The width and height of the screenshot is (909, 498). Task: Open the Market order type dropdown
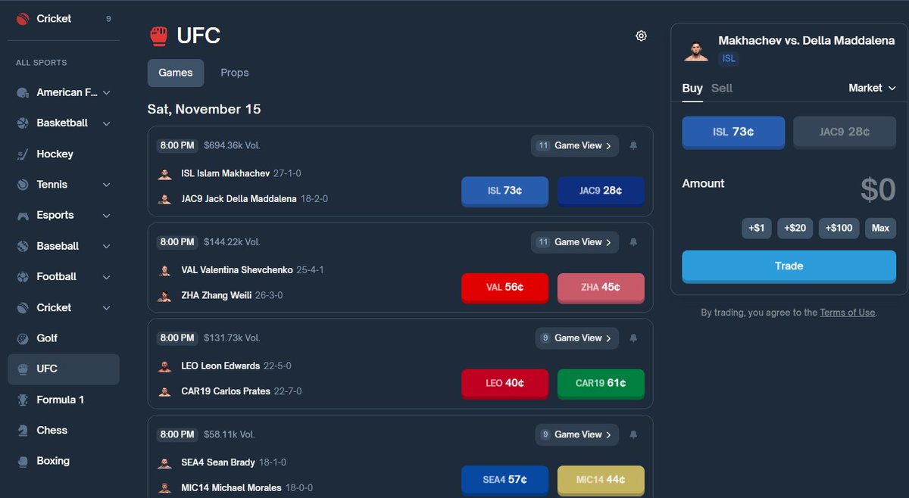(872, 89)
